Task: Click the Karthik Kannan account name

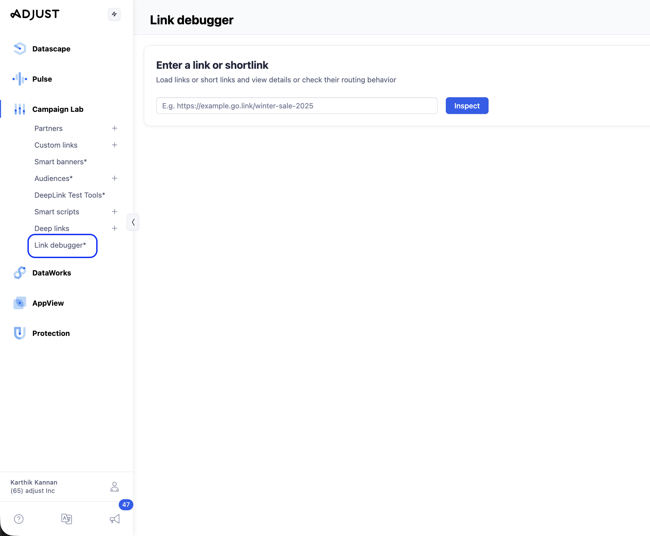Action: tap(34, 483)
